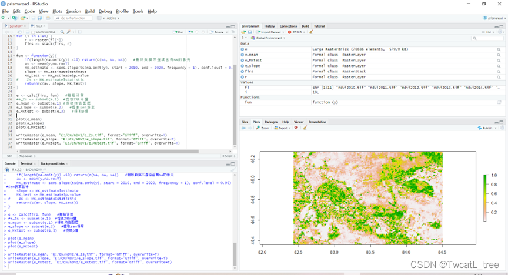
Task: Open the Source button dropdown arrow
Action: pyautogui.click(x=227, y=32)
